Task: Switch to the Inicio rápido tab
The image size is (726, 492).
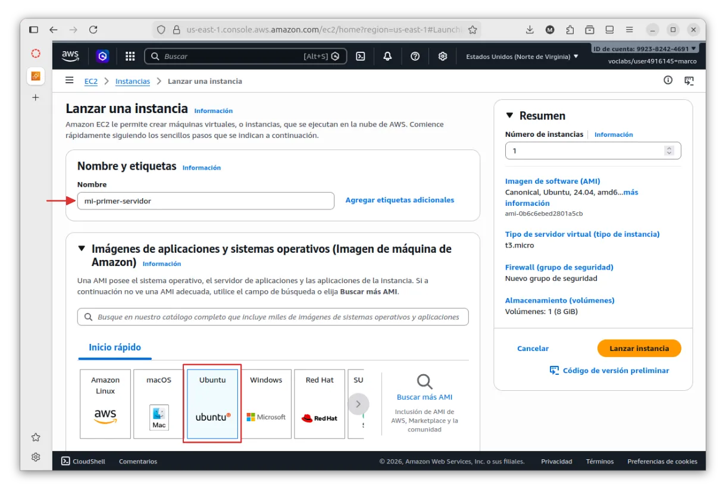Action: coord(115,347)
